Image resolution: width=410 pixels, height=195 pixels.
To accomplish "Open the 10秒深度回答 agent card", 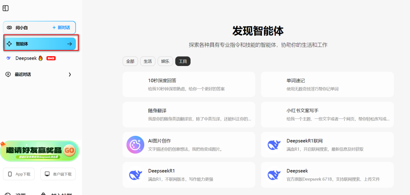I will pos(189,85).
